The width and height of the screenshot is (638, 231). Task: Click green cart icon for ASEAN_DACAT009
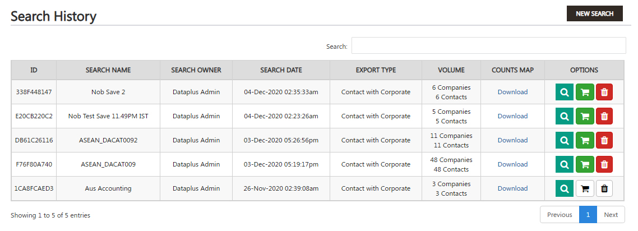click(585, 164)
